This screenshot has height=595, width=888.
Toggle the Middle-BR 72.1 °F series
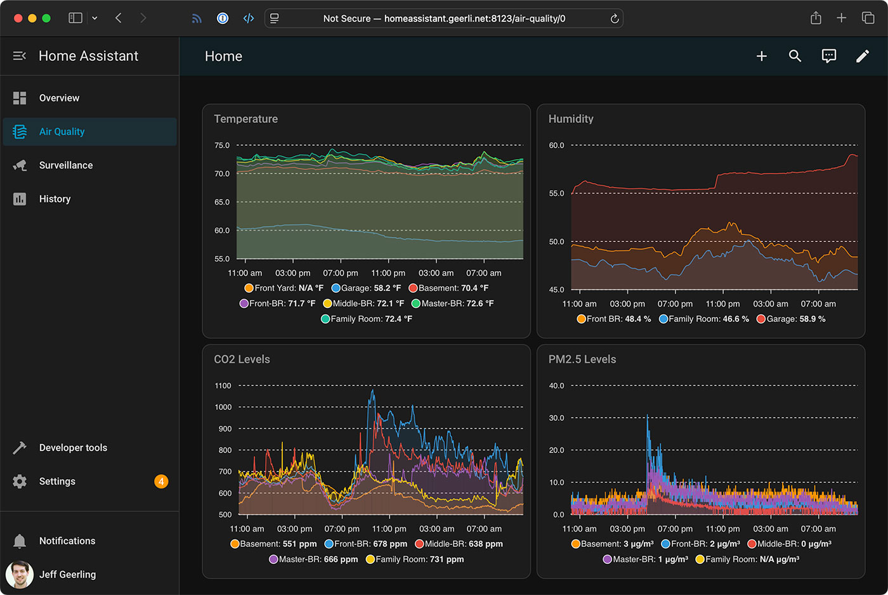pyautogui.click(x=363, y=304)
